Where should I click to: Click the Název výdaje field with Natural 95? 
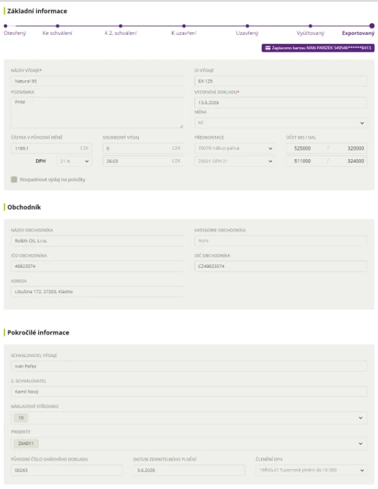97,81
